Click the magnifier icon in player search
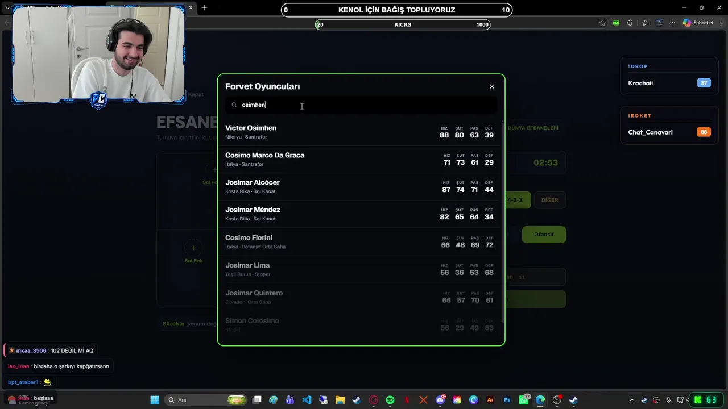728x409 pixels. [234, 105]
